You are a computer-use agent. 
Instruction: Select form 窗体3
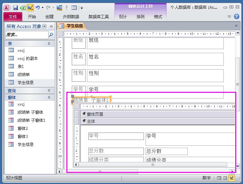tap(30, 136)
